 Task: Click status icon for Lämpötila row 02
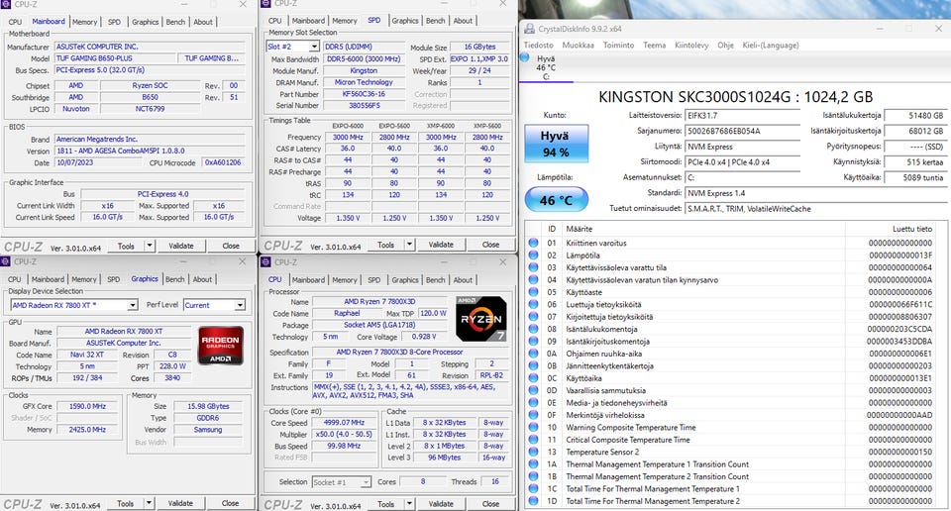(533, 255)
